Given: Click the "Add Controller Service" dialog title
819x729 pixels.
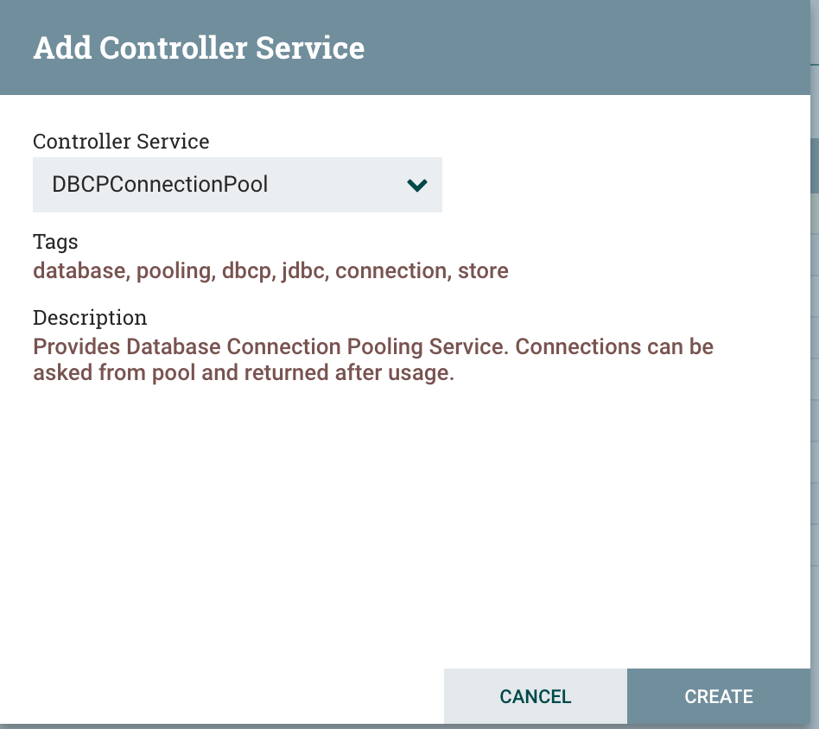Looking at the screenshot, I should pos(199,48).
